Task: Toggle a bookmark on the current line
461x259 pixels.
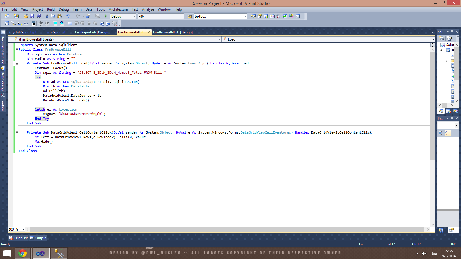Action: coord(70,23)
